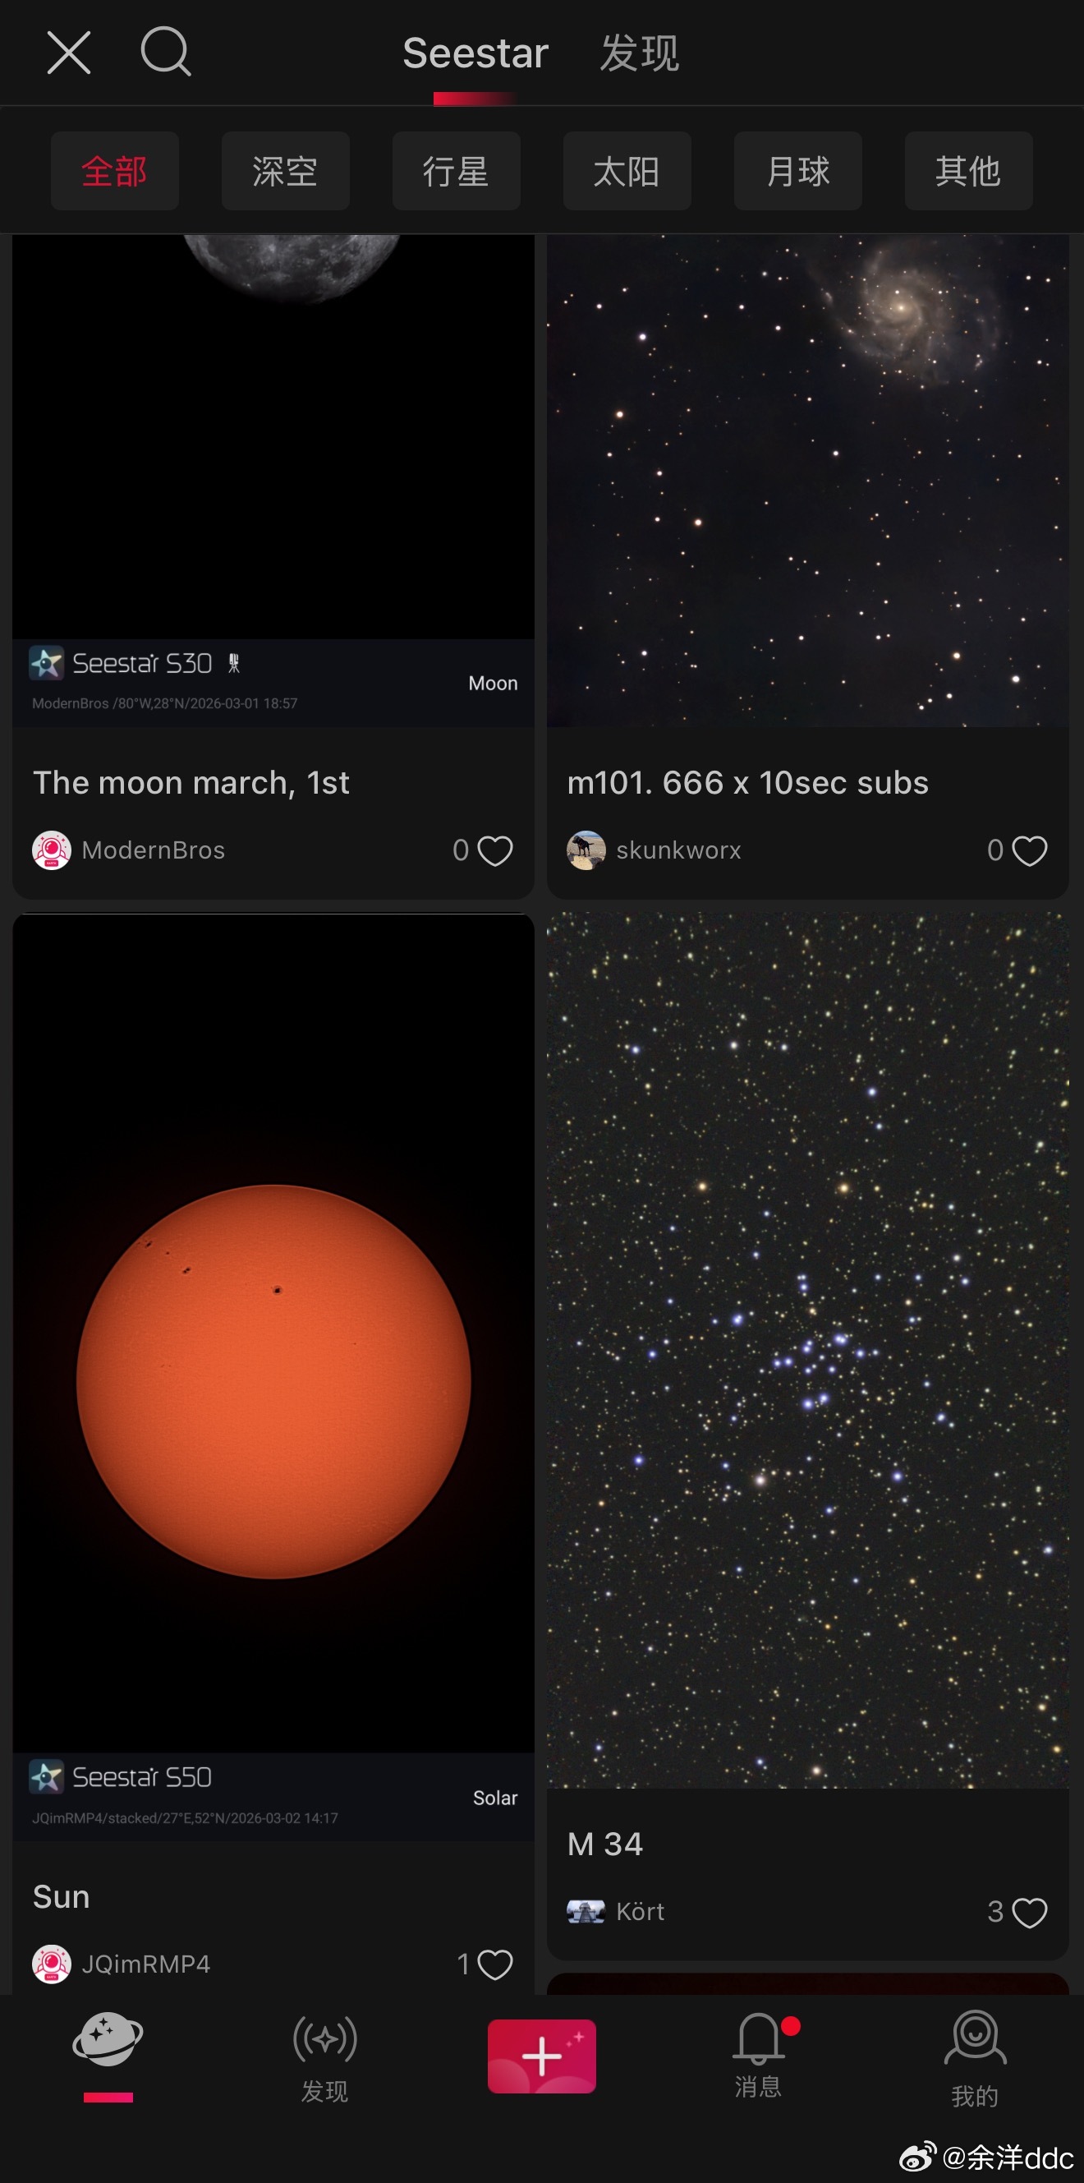The height and width of the screenshot is (2183, 1084).
Task: Filter by 太阳 sun category
Action: pos(627,170)
